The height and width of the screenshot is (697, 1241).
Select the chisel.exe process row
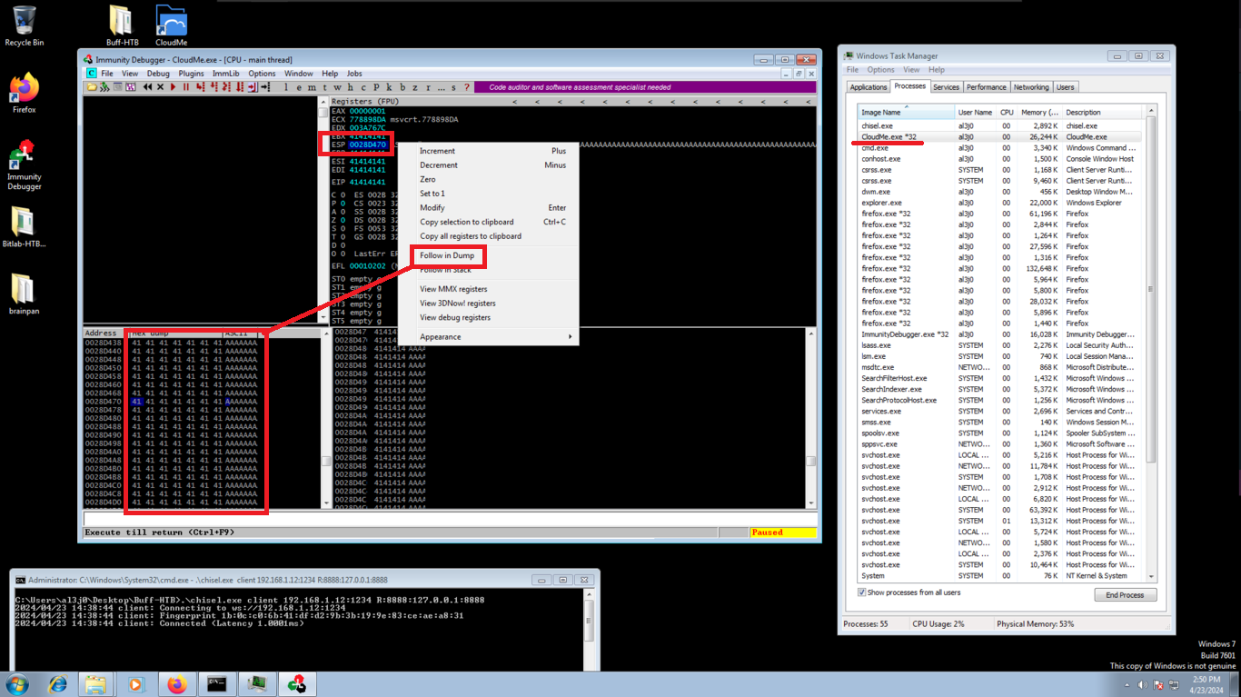[x=1001, y=126]
